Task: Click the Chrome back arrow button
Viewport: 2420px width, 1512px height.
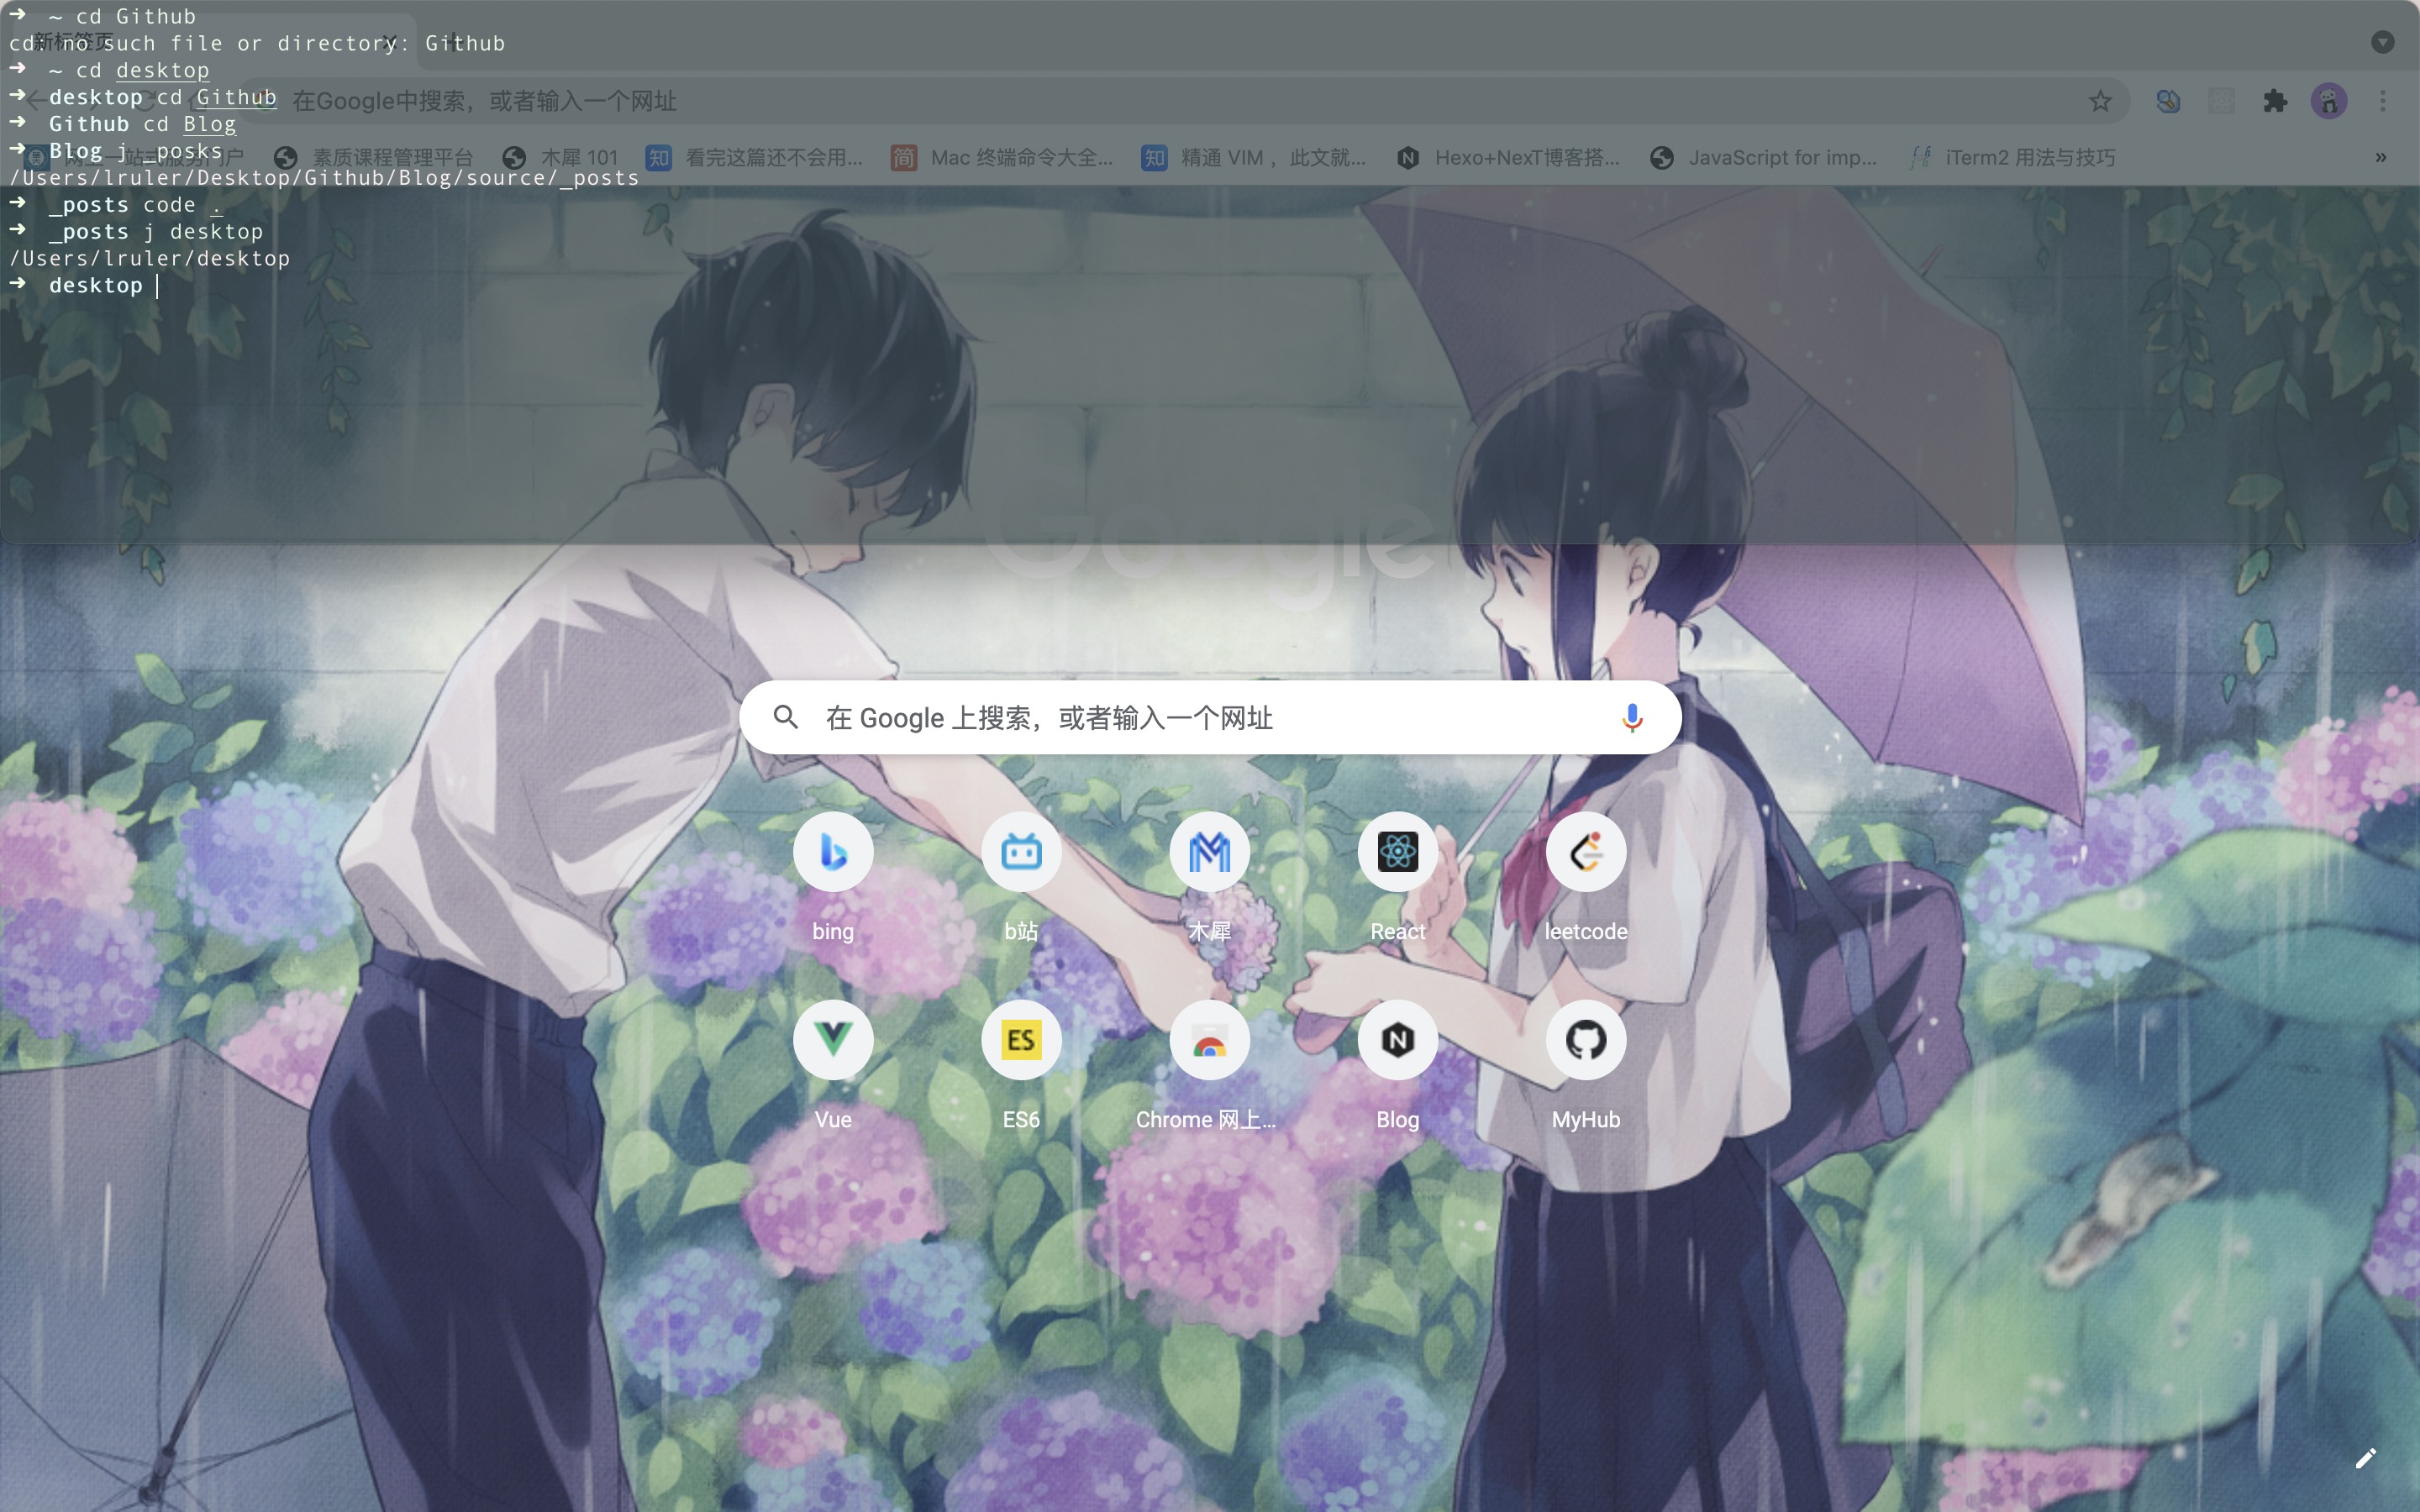Action: [x=35, y=101]
